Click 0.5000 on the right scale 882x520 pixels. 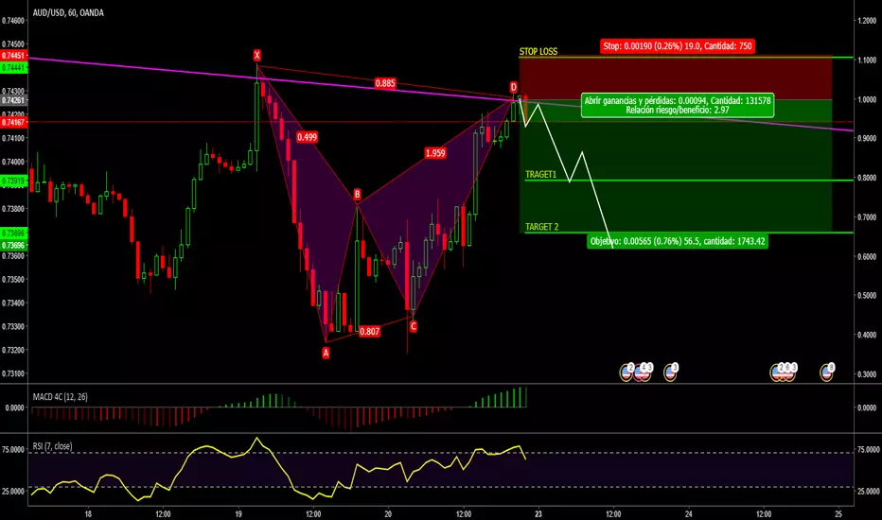[867, 296]
